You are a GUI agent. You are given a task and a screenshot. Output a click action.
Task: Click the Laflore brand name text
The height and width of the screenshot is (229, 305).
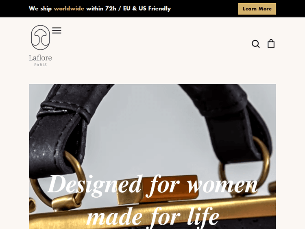point(40,58)
